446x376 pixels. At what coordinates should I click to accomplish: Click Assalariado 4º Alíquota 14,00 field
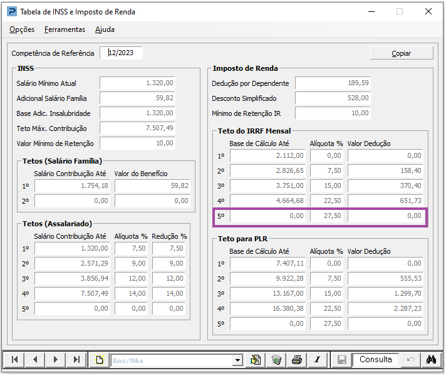pyautogui.click(x=131, y=294)
